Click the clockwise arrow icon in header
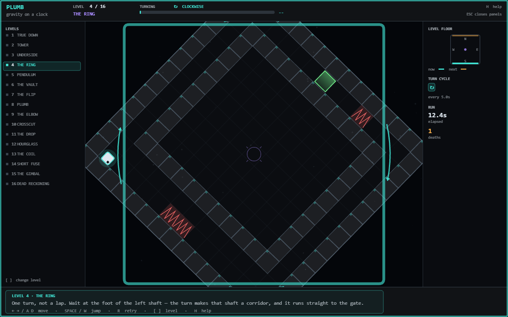Viewport: 508px width, 317px height. tap(176, 7)
